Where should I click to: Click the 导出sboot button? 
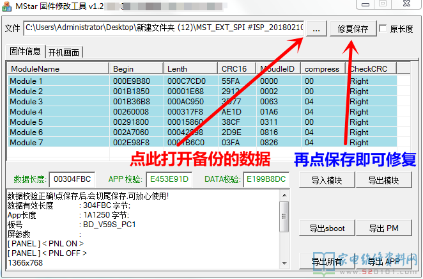[327, 228]
